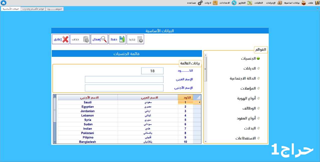
Task: Select الاستقطاعات list option
Action: click(248, 138)
